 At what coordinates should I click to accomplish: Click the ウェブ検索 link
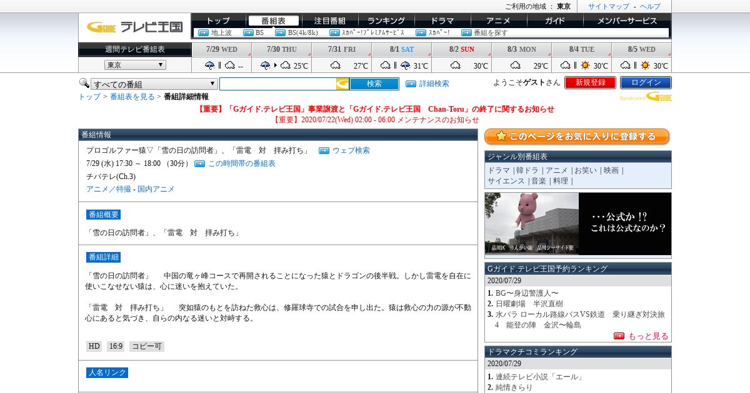pos(351,150)
